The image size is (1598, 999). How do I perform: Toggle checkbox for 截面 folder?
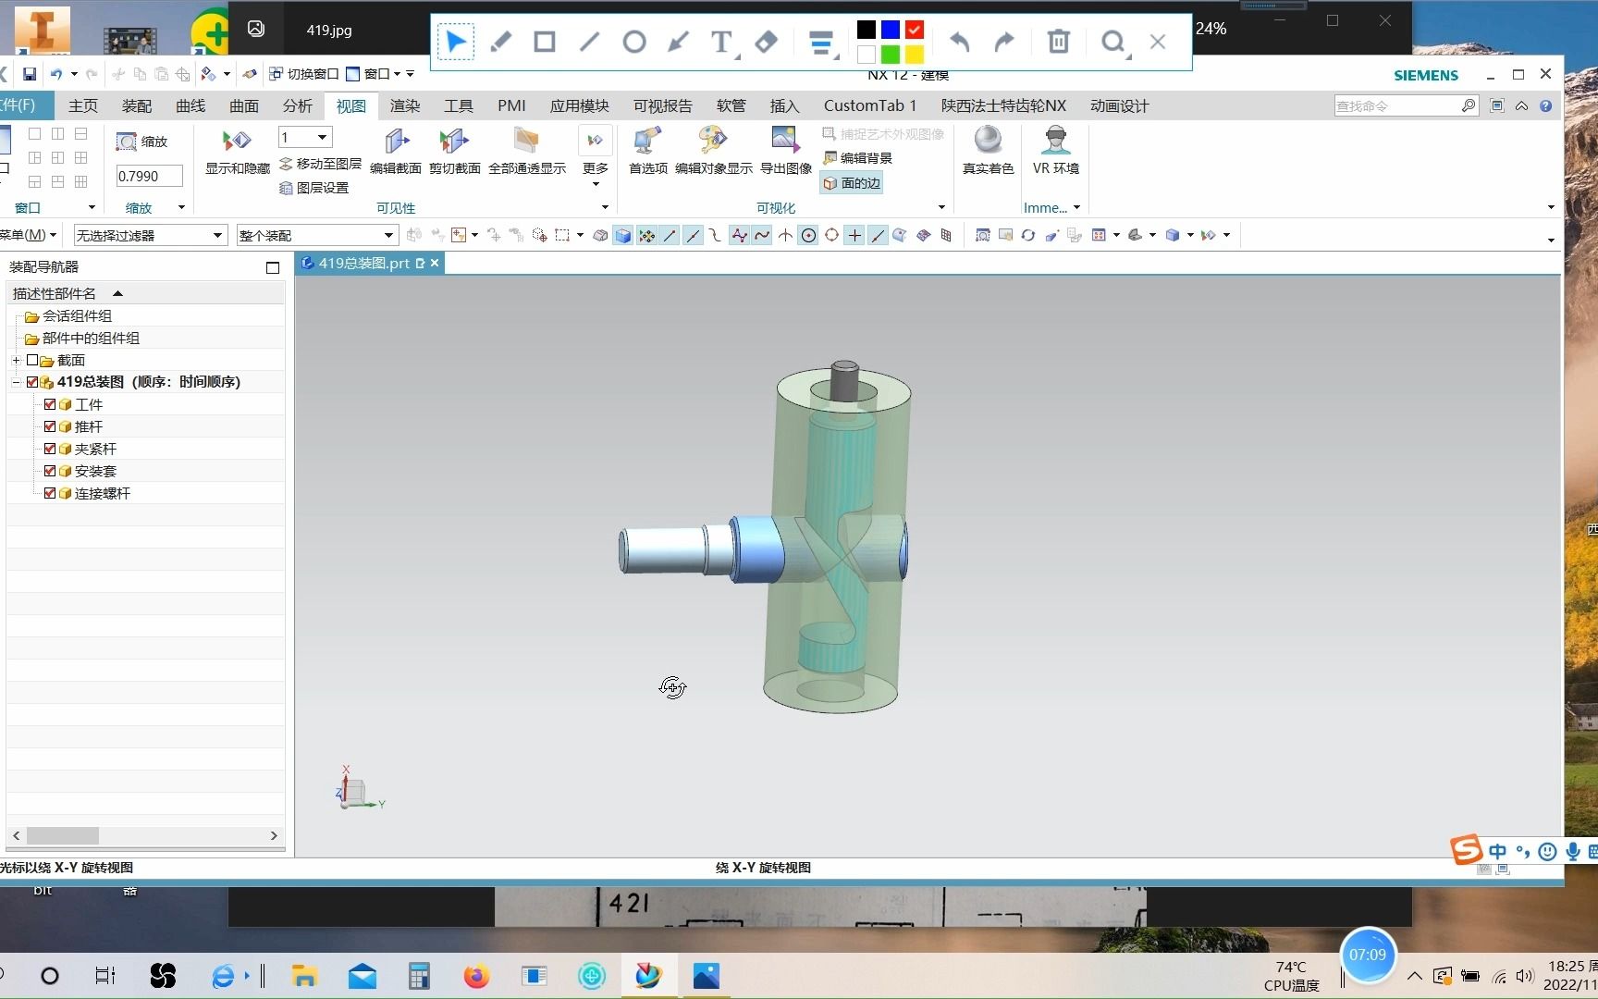[32, 360]
